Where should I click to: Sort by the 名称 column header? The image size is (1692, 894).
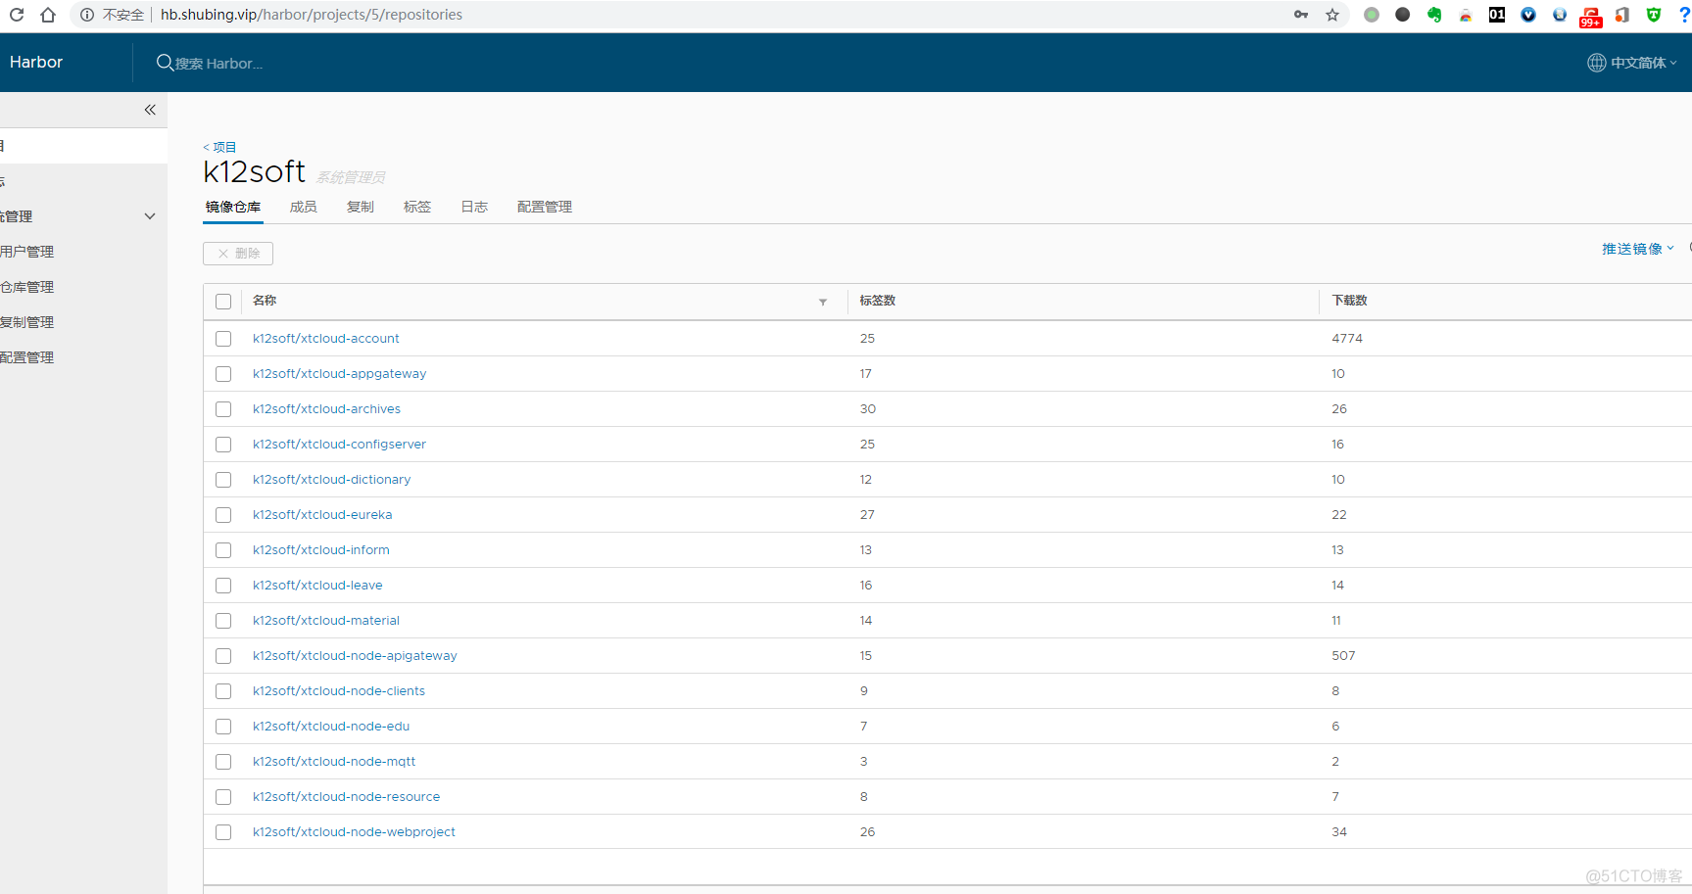coord(265,301)
